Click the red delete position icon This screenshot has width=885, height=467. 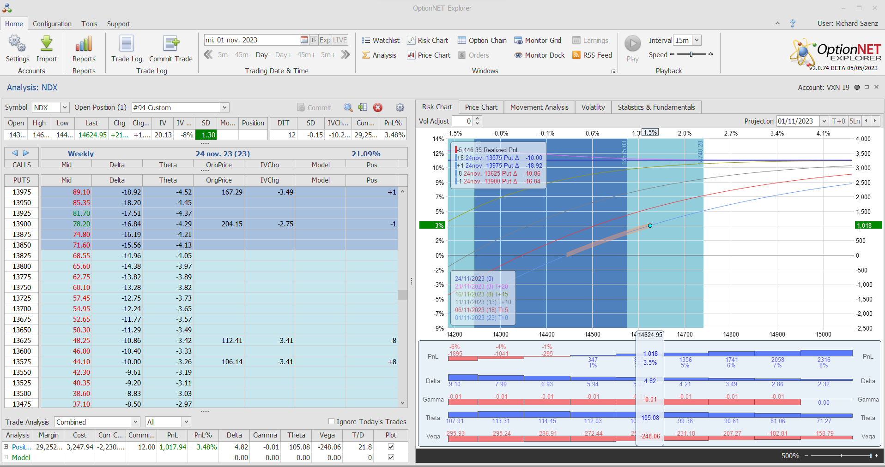[x=378, y=107]
